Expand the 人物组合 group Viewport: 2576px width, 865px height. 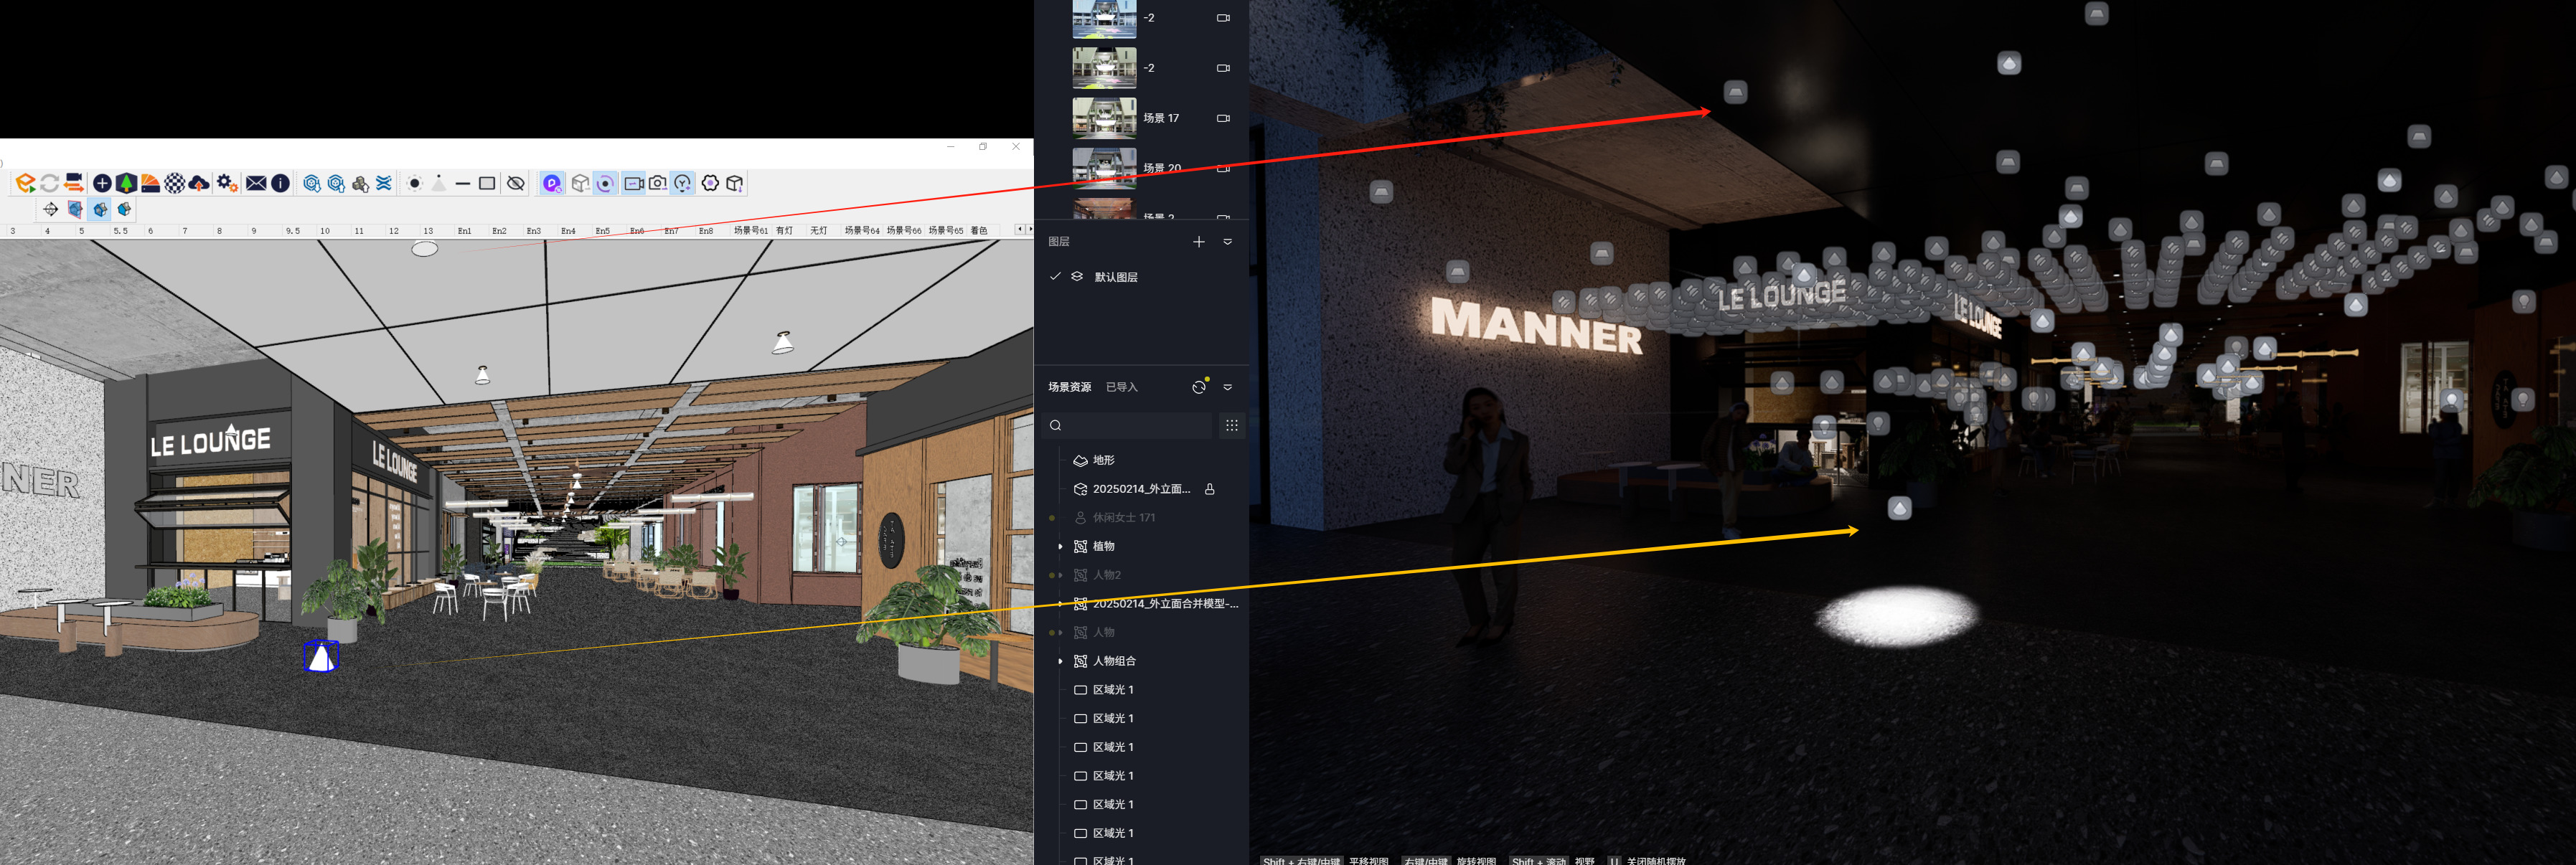[1060, 661]
